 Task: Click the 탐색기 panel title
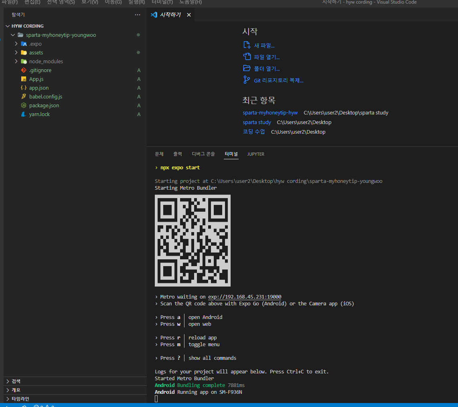point(18,14)
